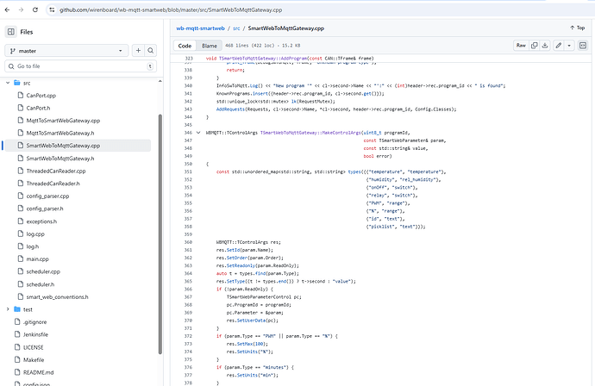Edit this file with the pencil icon
Image resolution: width=595 pixels, height=386 pixels.
(559, 46)
